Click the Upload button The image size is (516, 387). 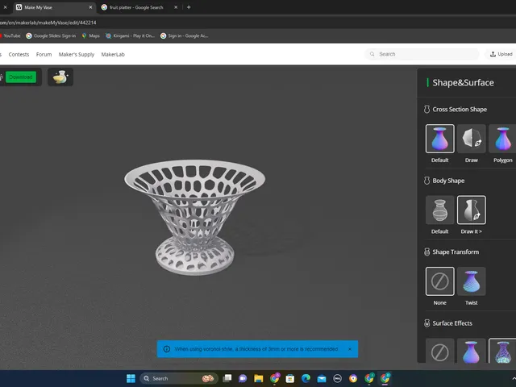tap(501, 54)
